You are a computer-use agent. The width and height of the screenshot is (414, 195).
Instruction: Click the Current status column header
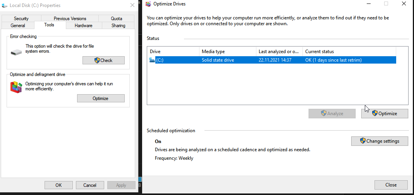[349, 52]
